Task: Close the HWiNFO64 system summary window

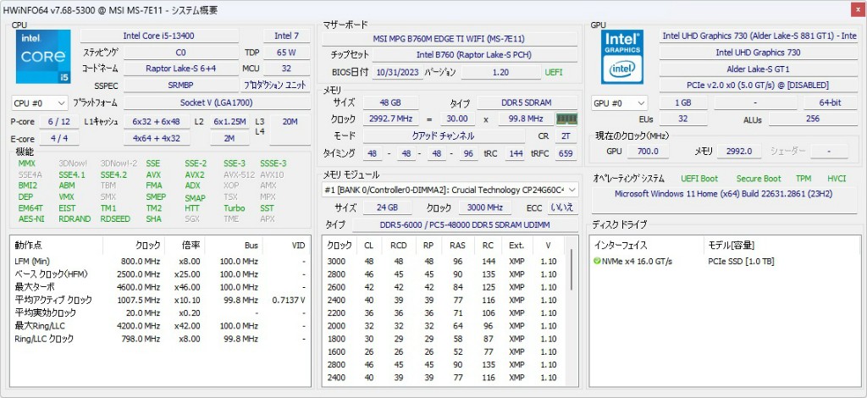Action: (x=852, y=8)
